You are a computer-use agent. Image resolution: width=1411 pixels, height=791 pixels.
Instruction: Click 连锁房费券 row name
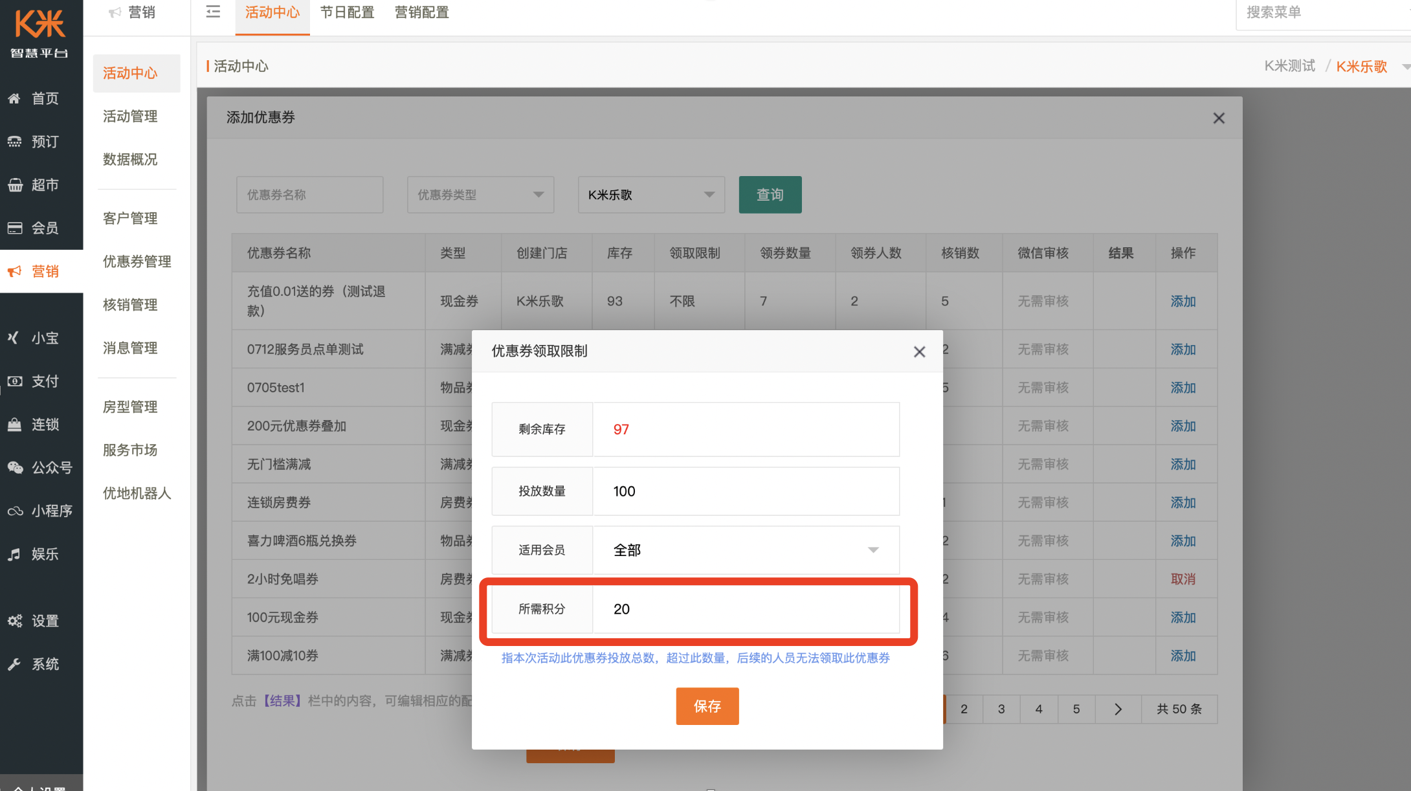point(278,503)
